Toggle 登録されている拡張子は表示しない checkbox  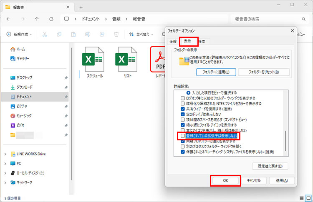pyautogui.click(x=182, y=136)
